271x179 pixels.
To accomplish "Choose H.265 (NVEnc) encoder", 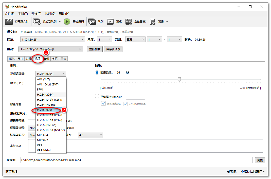I will (x=51, y=125).
